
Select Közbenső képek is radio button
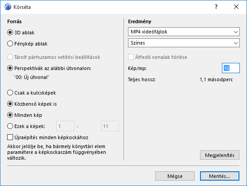tap(10, 104)
